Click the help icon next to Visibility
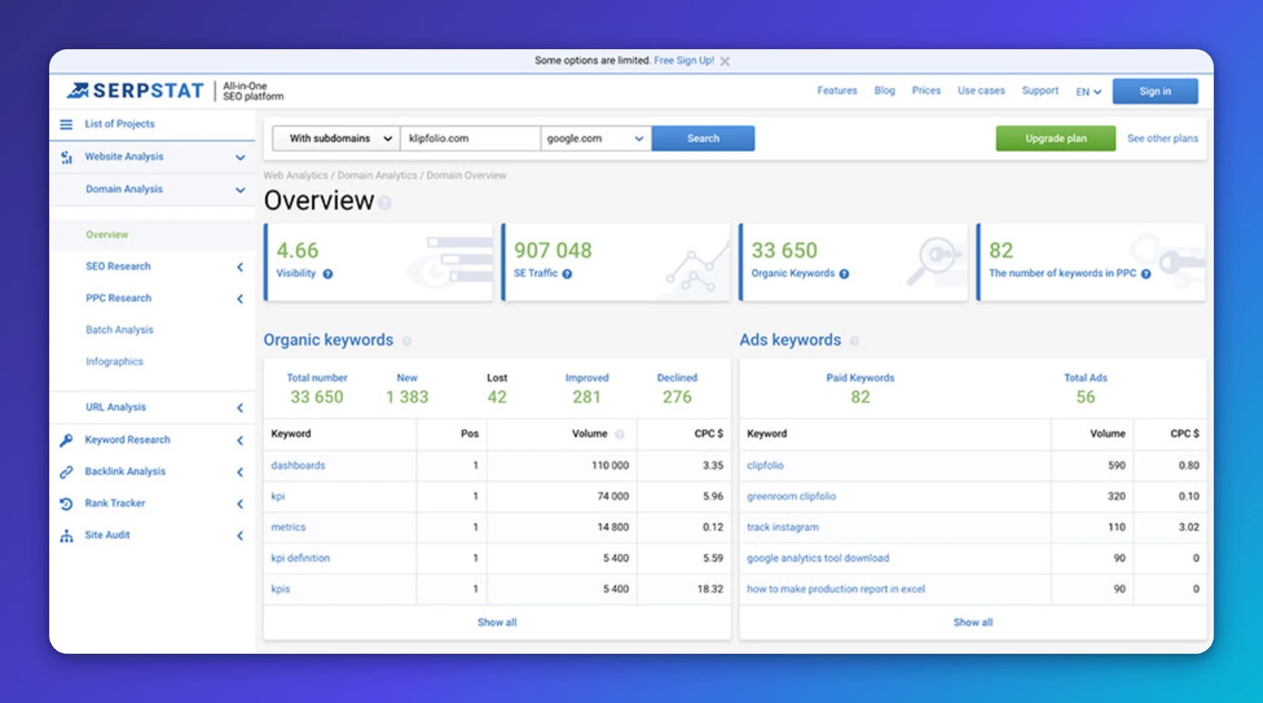Screen dimensions: 1263x703 click(328, 274)
